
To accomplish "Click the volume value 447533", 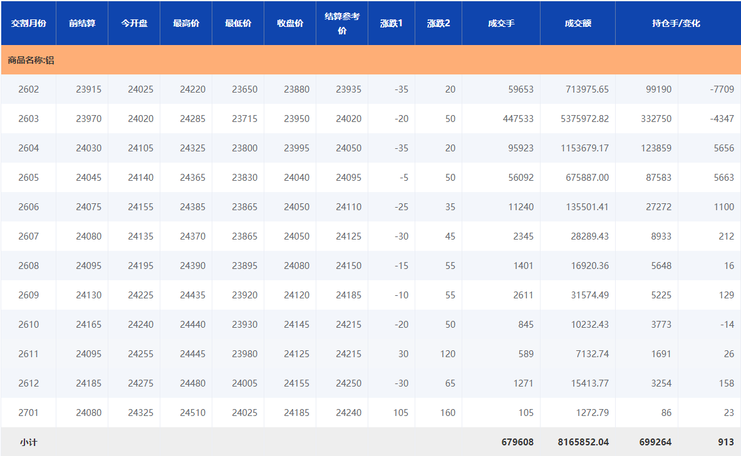I will [517, 119].
